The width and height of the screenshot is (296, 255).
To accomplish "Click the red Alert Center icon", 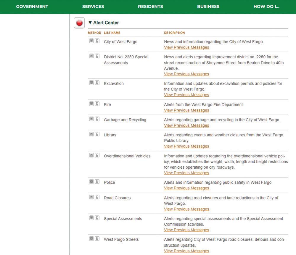I will (x=79, y=23).
